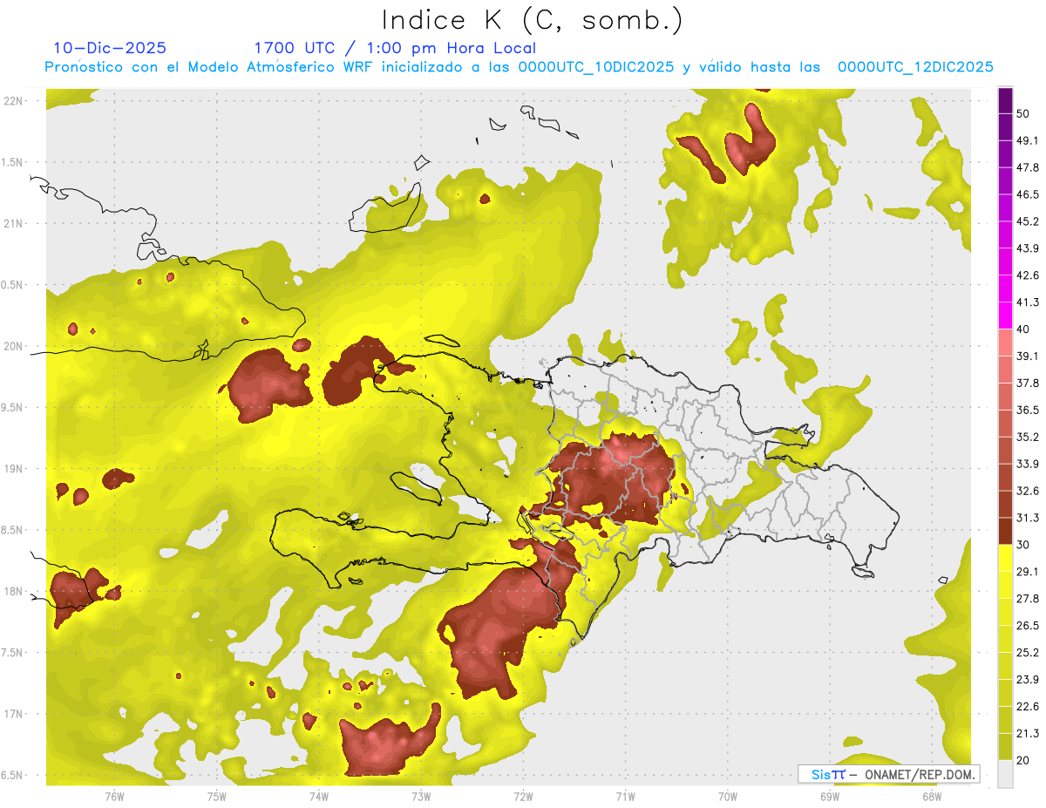Click the '72W' longitude axis label
Image resolution: width=1046 pixels, height=808 pixels.
click(523, 796)
